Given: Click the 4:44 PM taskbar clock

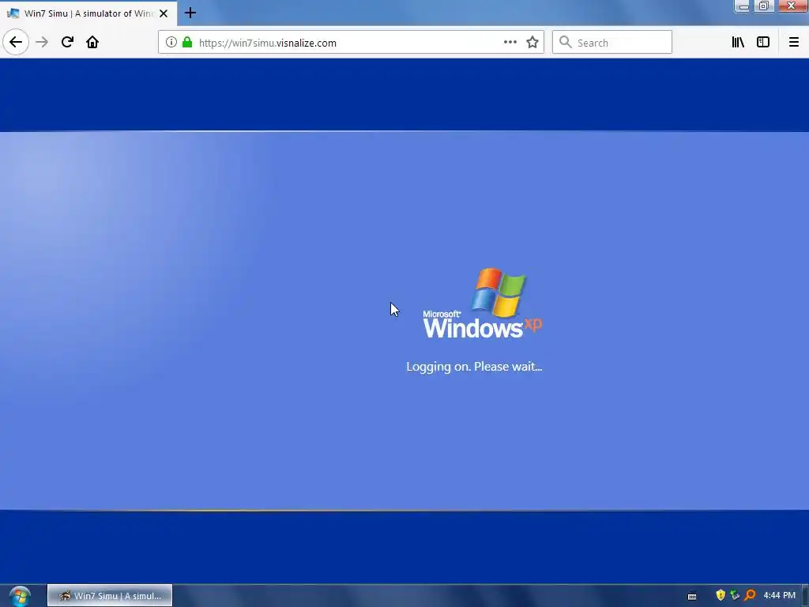Looking at the screenshot, I should pyautogui.click(x=779, y=595).
